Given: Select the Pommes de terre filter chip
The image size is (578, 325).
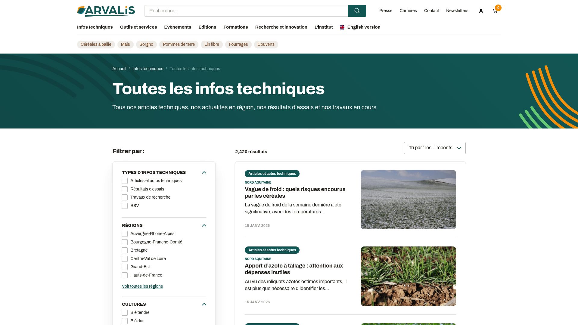Looking at the screenshot, I should point(179,44).
